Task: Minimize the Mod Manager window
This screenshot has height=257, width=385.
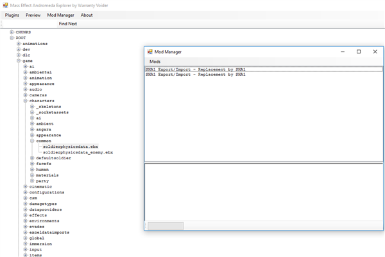Action: (343, 51)
